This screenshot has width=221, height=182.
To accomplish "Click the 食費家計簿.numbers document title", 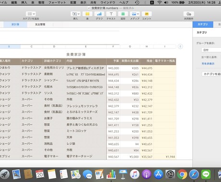I will pos(105,8).
